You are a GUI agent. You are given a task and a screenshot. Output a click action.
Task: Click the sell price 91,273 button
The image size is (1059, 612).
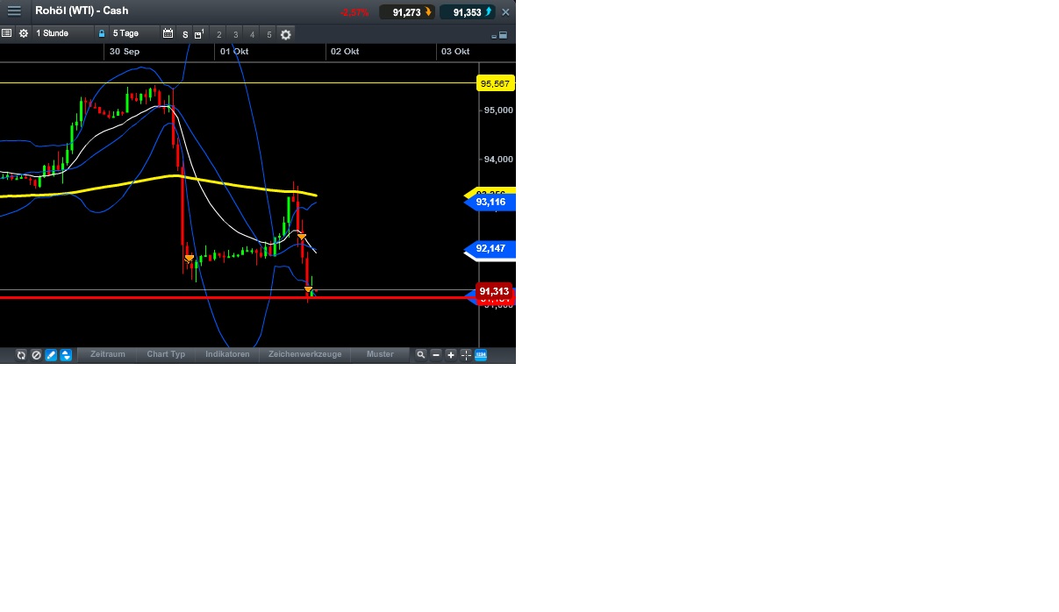pyautogui.click(x=406, y=11)
